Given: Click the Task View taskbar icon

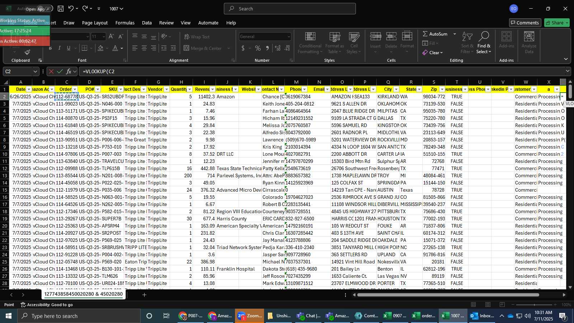Looking at the screenshot, I should (166, 316).
